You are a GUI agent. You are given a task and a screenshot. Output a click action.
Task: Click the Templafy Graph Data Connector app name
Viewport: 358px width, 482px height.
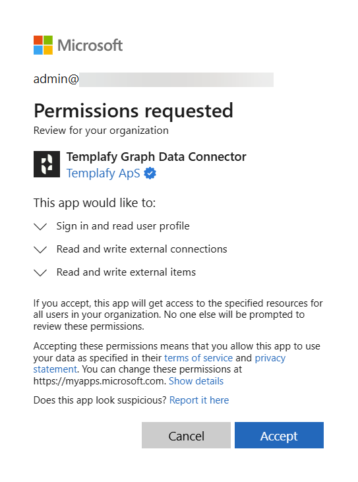156,157
